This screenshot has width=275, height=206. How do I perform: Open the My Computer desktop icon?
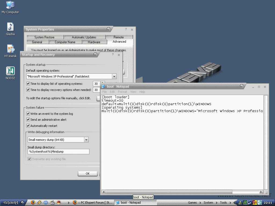click(10, 7)
